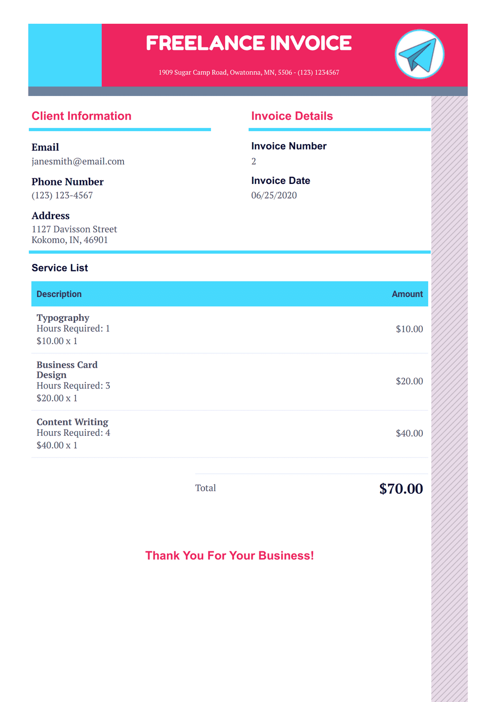Click the email janesmith@email.com
This screenshot has width=496, height=702.
coord(78,162)
